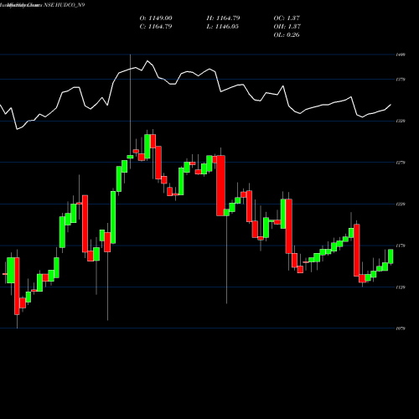Select the close value C: 1164.79
Image resolution: width=419 pixels, height=419 pixels.
click(156, 27)
